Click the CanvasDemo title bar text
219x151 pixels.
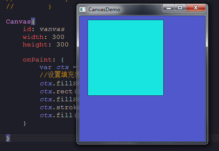point(104,10)
